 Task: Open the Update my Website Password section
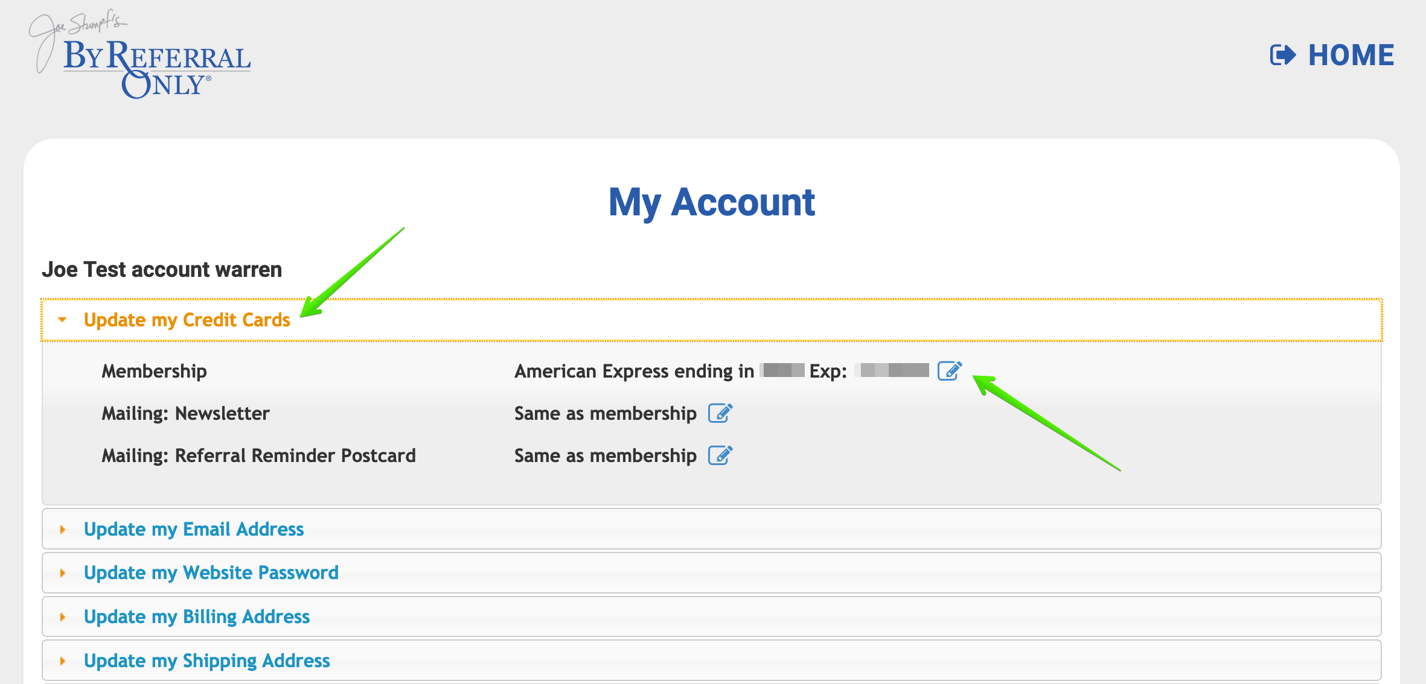click(x=211, y=572)
